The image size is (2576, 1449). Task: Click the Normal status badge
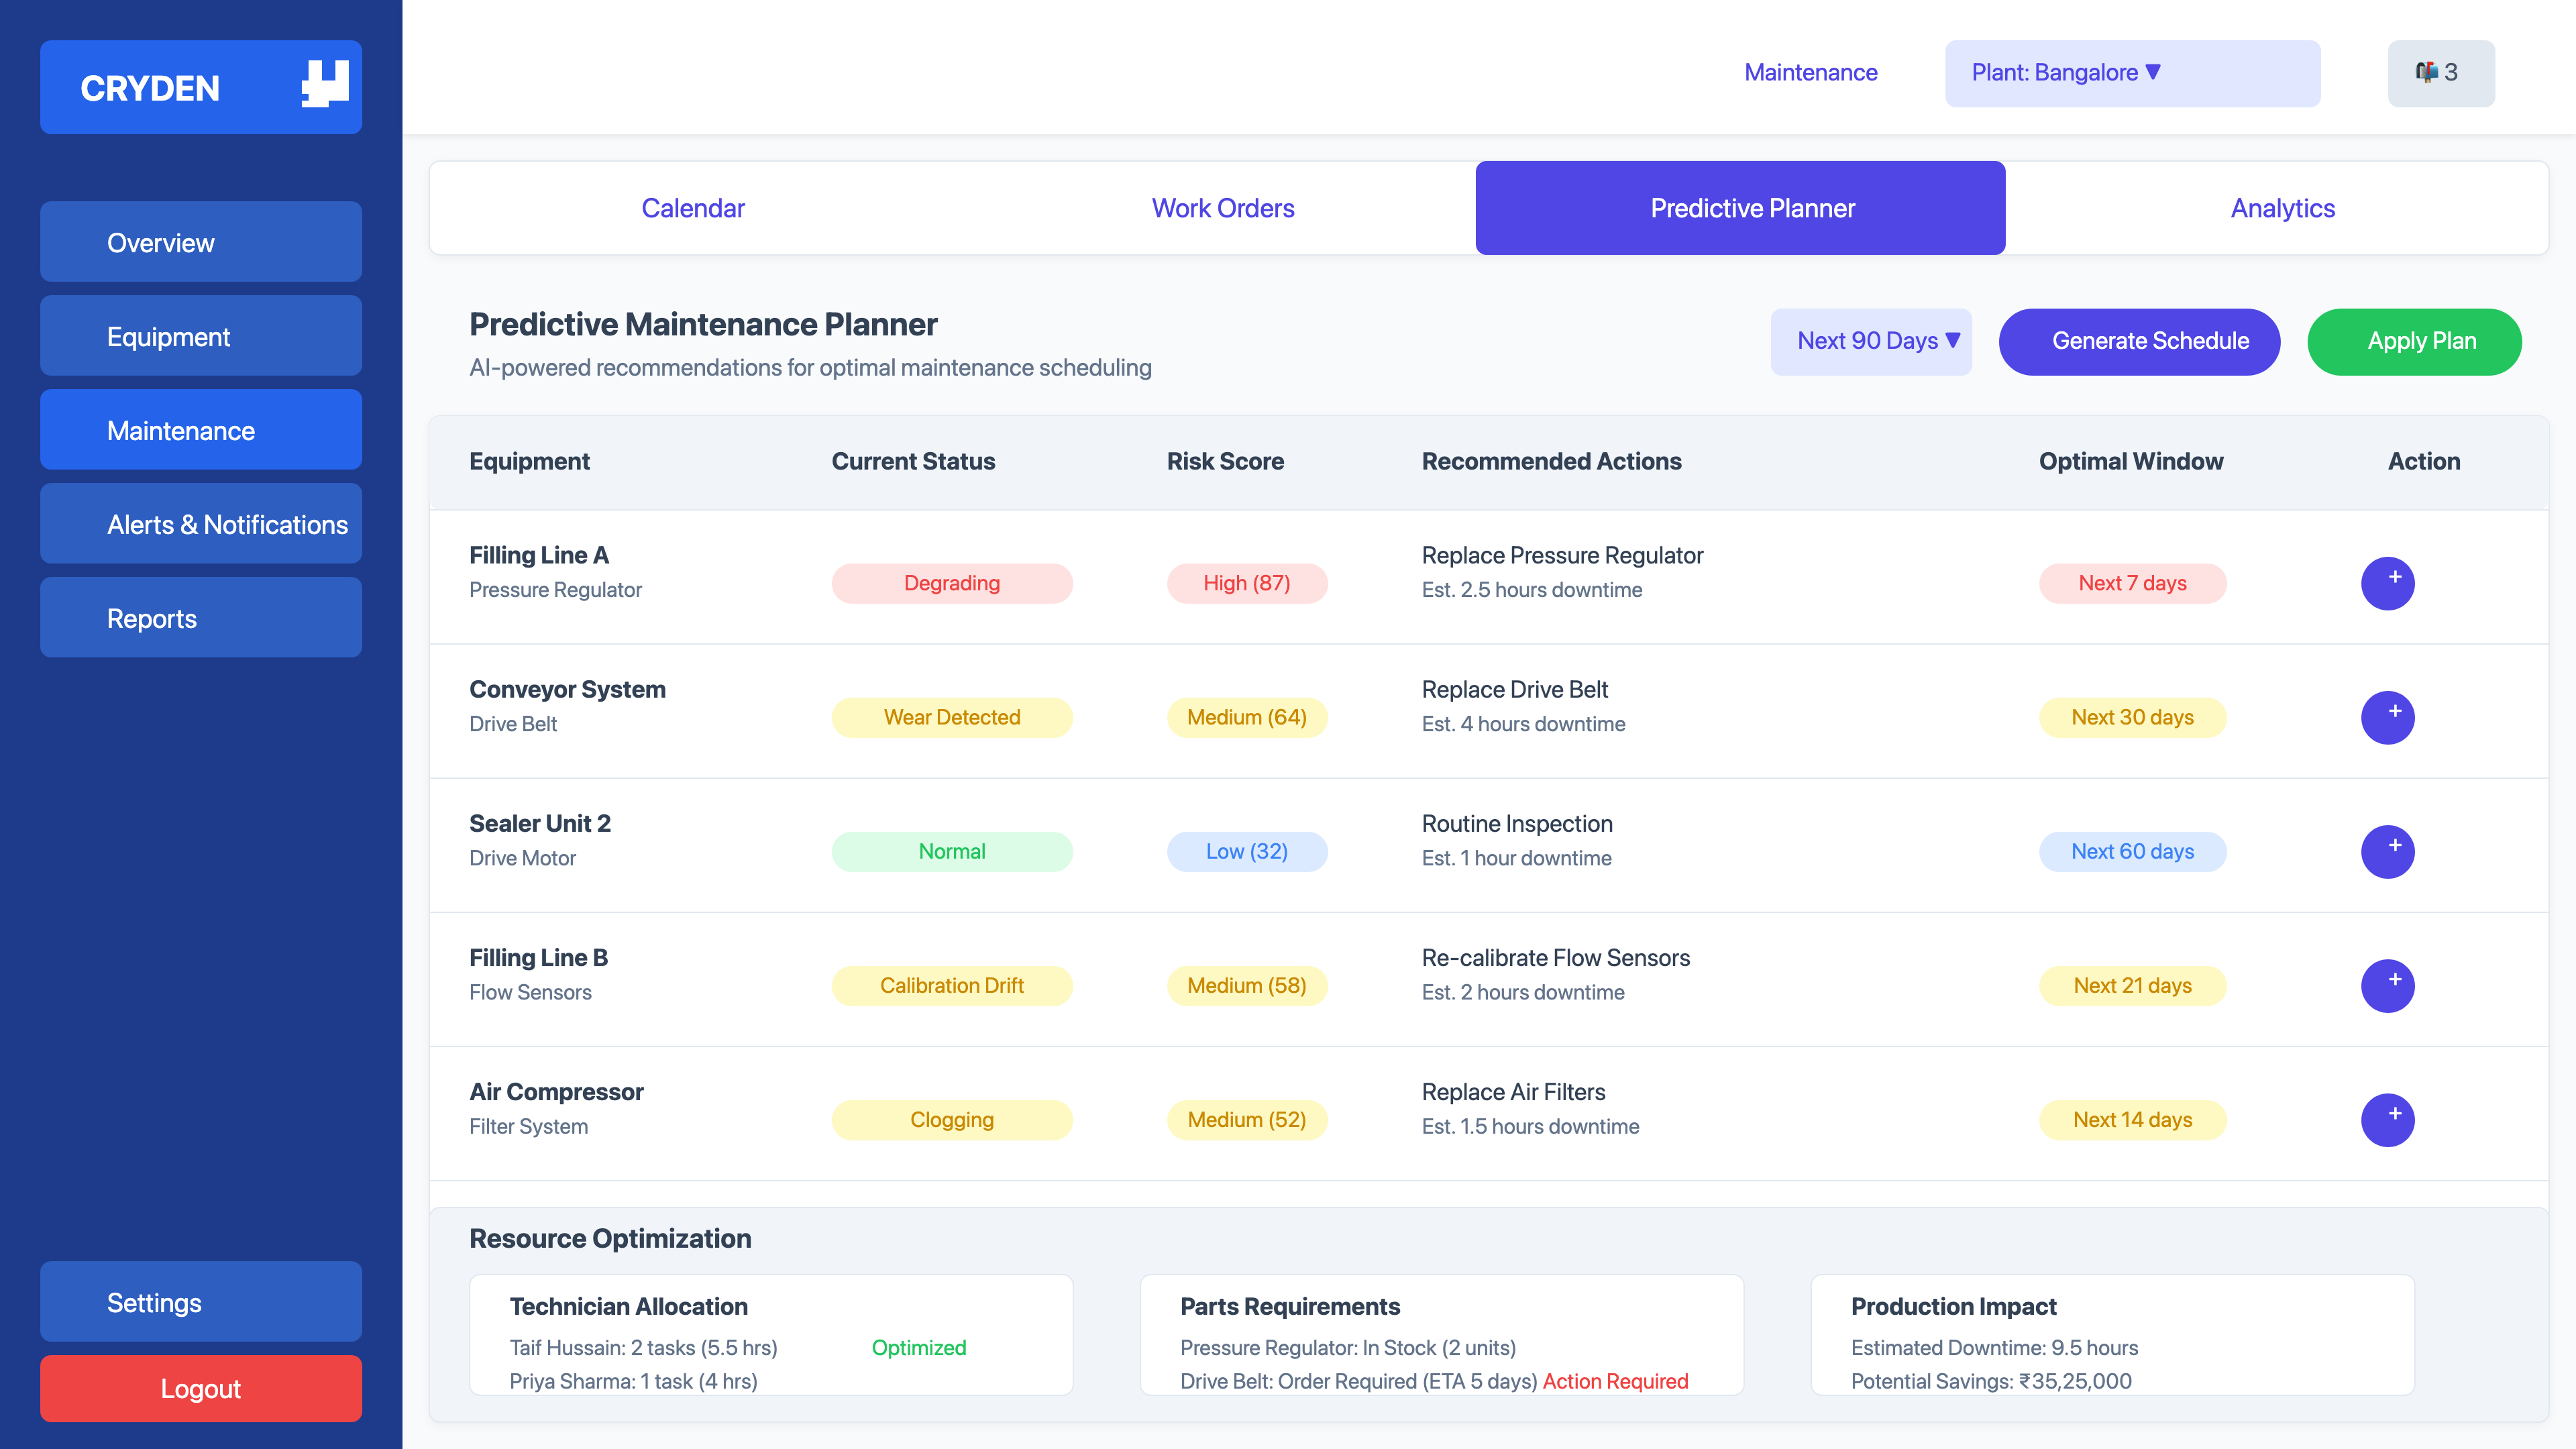click(x=952, y=851)
